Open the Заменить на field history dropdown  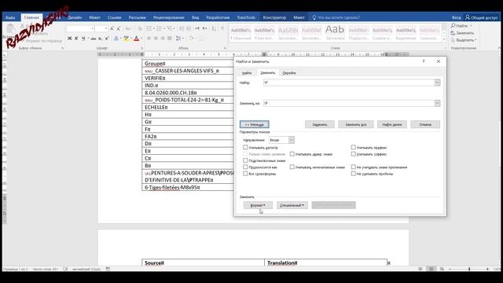pos(437,103)
